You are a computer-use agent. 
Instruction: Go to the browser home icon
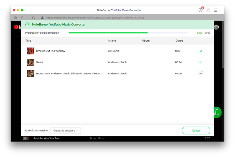coord(15,18)
